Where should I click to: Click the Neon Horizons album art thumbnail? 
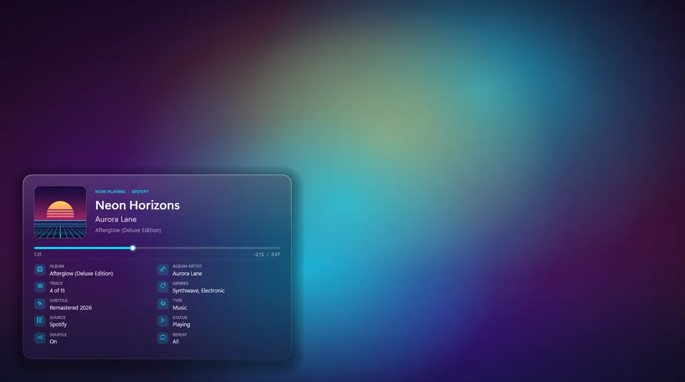coord(60,212)
